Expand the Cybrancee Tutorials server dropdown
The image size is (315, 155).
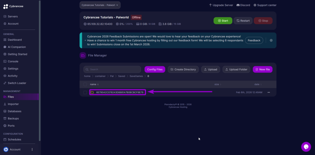(x=100, y=5)
